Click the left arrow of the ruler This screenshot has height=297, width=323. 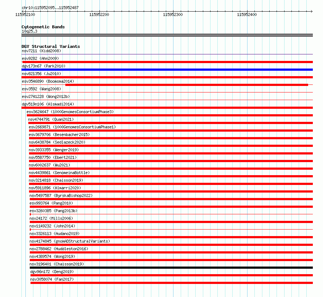(x=23, y=11)
